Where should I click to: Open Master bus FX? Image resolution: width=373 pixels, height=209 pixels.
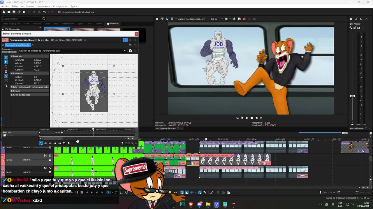coord(351,28)
